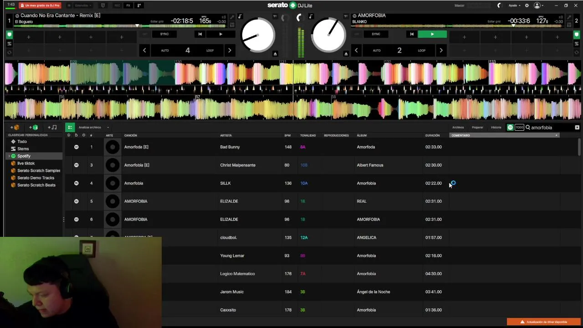Toggle key lock note icon on deck 2
This screenshot has width=583, height=328.
coord(311,17)
